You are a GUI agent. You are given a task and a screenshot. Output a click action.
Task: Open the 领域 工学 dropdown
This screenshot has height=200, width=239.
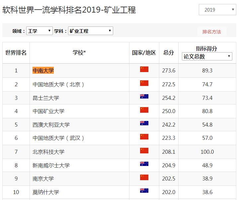tap(39, 31)
